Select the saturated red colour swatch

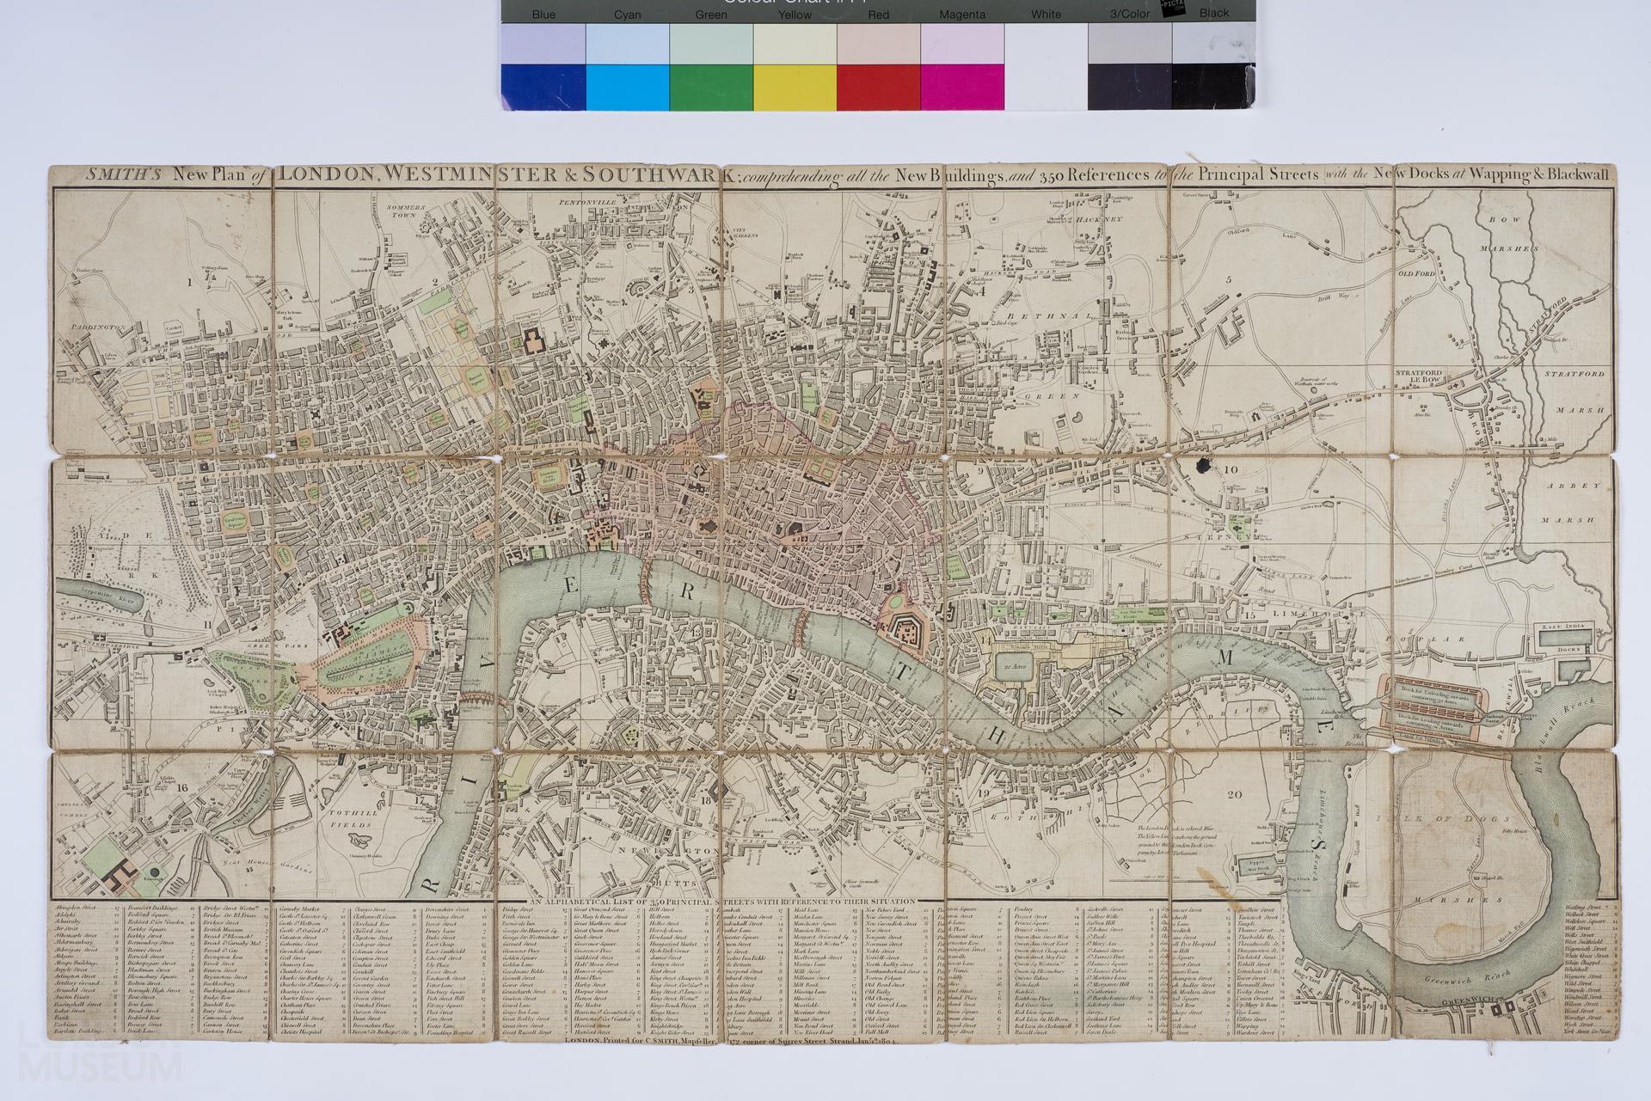pyautogui.click(x=878, y=86)
